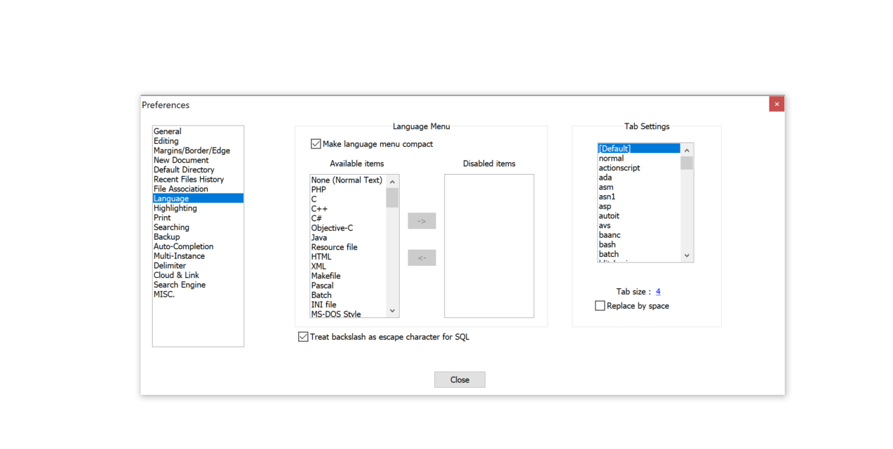Click the -> button to disable selected language
The width and height of the screenshot is (893, 449).
point(421,220)
